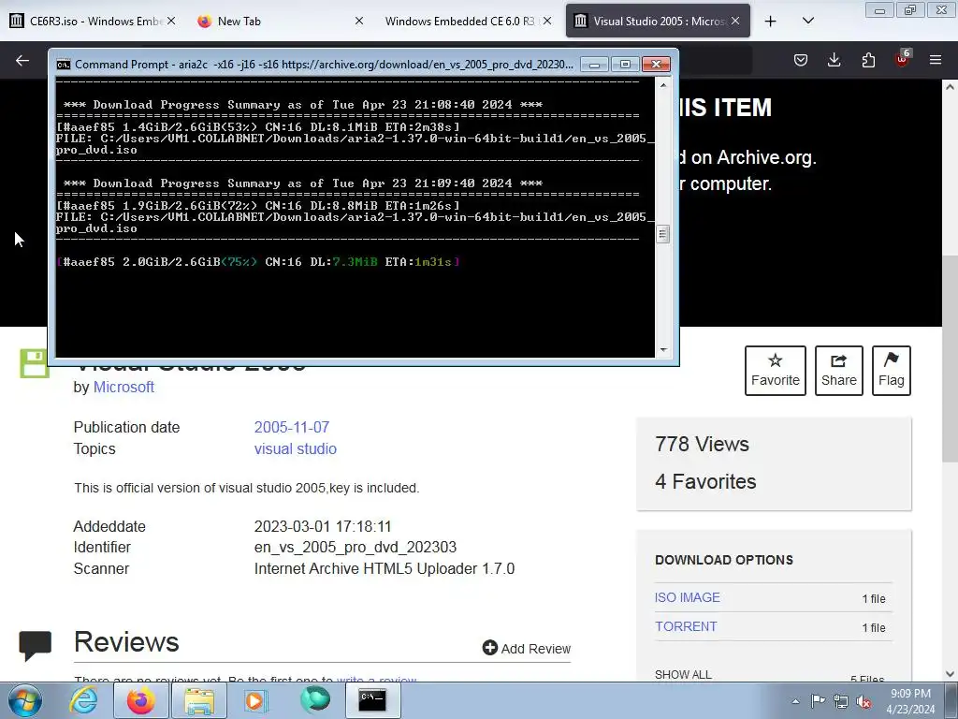This screenshot has height=719, width=958.
Task: Click the browser page scrollbar thumb
Action: (950, 359)
